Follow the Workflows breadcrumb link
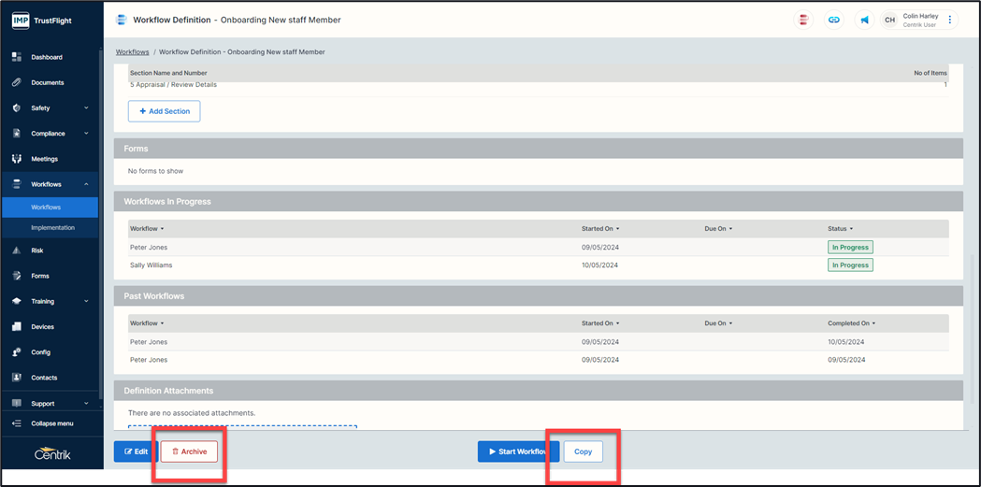The width and height of the screenshot is (981, 487). (132, 52)
